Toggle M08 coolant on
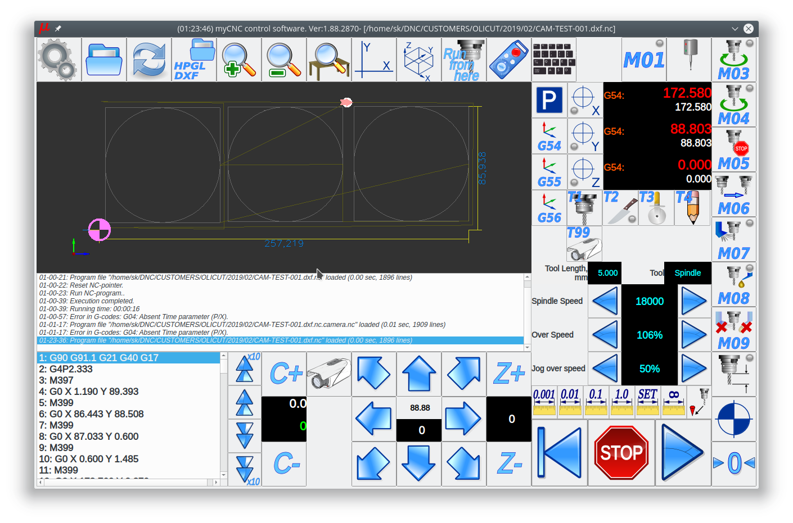Viewport: 793px width, 523px height. [x=734, y=284]
